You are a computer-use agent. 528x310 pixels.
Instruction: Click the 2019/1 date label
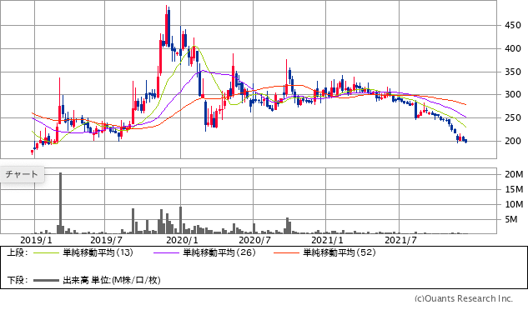coord(36,240)
